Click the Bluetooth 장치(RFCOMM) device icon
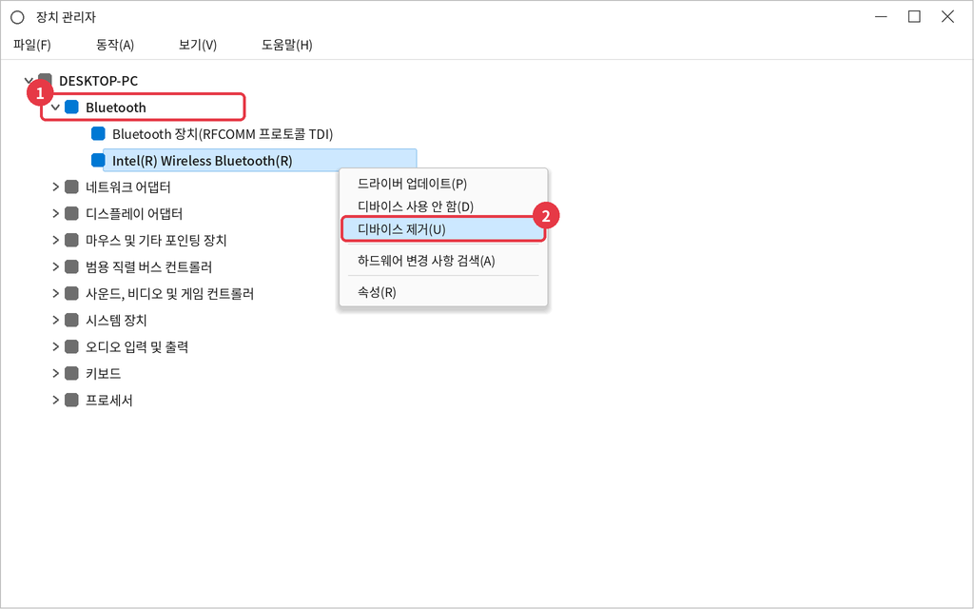This screenshot has width=974, height=609. coord(98,133)
